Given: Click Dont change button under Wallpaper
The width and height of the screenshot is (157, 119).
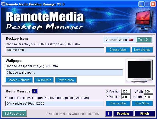Looking at the screenshot, I should [66, 80].
